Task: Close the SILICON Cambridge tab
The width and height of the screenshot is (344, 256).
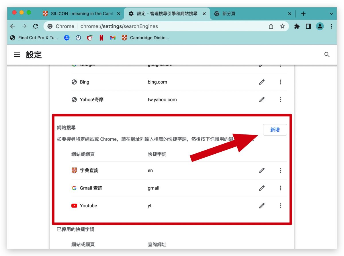Action: pyautogui.click(x=119, y=13)
